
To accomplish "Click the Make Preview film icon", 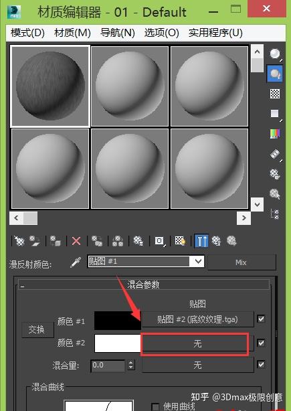I will click(x=275, y=154).
